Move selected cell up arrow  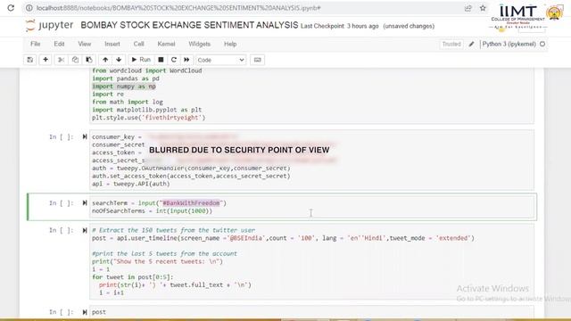pyautogui.click(x=105, y=60)
